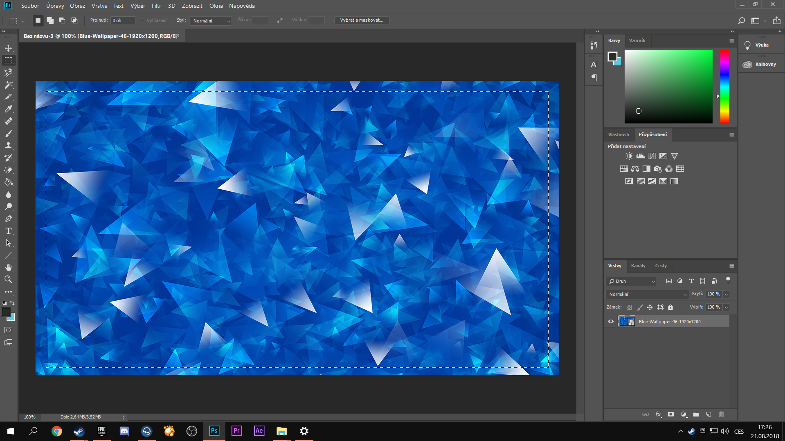This screenshot has height=441, width=785.
Task: Select the Eyedropper tool
Action: click(x=8, y=109)
